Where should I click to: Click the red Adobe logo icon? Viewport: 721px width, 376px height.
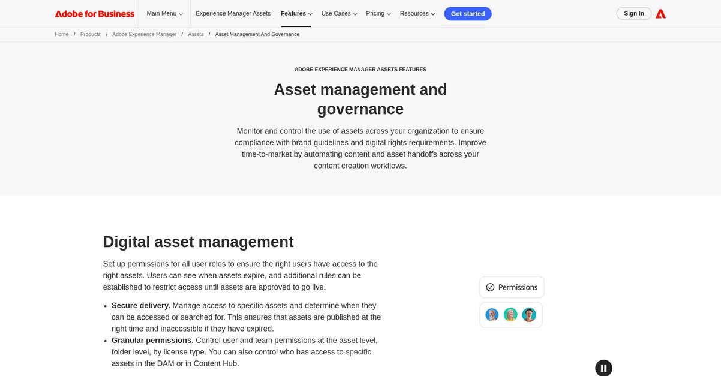point(660,13)
